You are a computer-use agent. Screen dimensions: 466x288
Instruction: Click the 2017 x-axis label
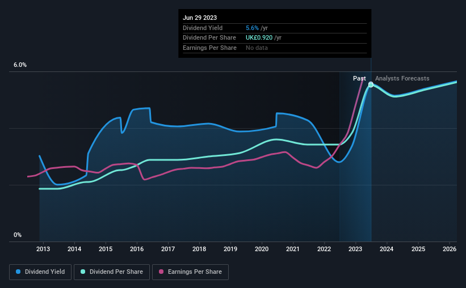(168, 249)
